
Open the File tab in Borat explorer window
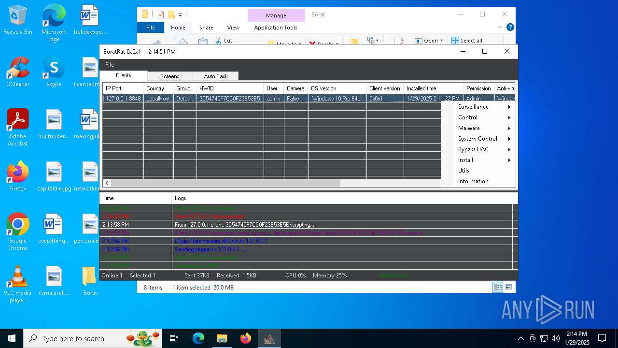pyautogui.click(x=151, y=28)
